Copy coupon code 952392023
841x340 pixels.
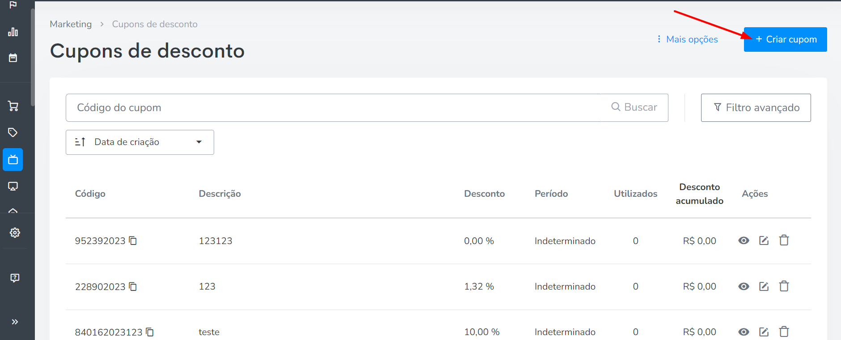[133, 240]
